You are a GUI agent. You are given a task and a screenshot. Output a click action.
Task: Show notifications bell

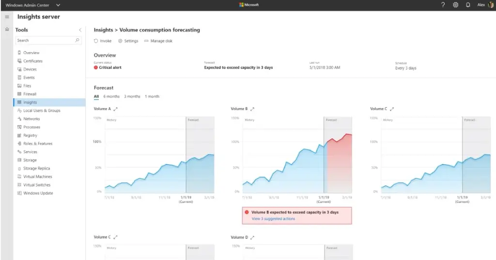[x=468, y=5]
